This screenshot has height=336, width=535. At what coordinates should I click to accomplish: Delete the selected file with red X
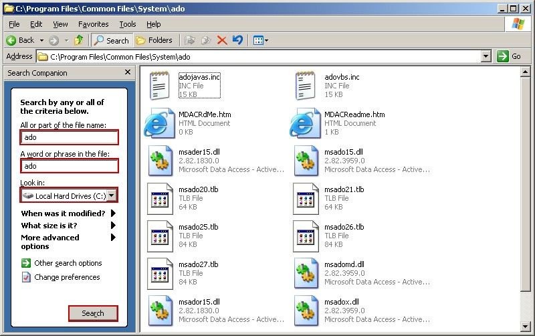click(222, 40)
